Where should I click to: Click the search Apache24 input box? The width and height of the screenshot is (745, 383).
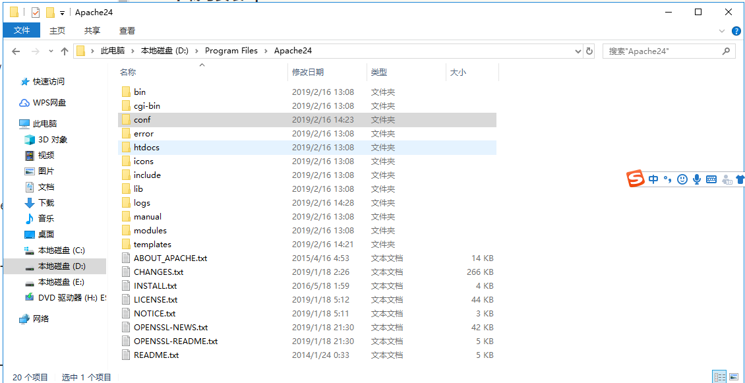661,51
